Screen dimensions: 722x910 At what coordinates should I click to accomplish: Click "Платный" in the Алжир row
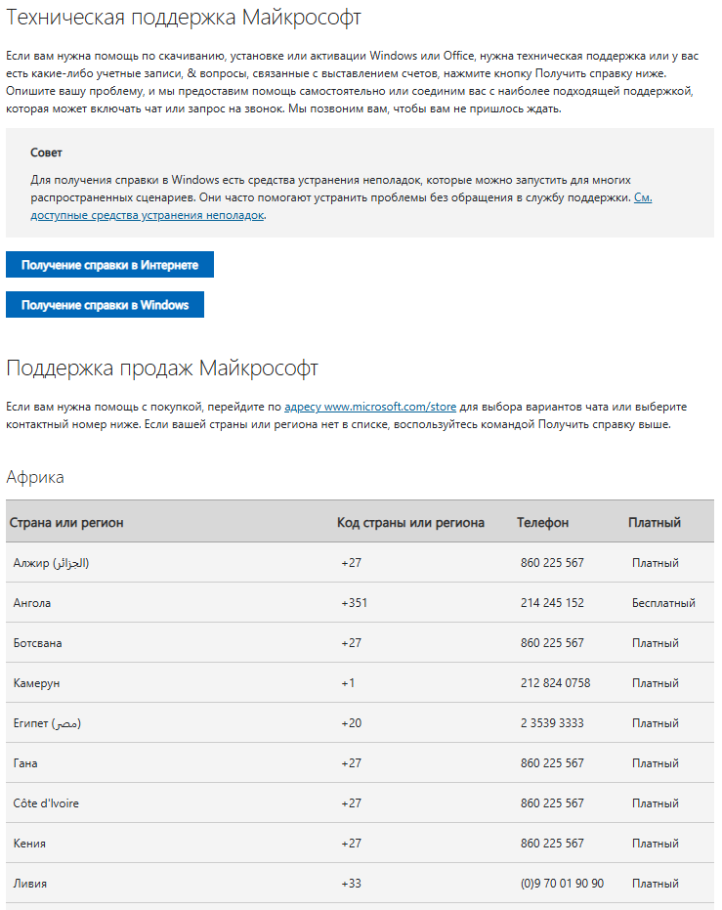point(656,562)
